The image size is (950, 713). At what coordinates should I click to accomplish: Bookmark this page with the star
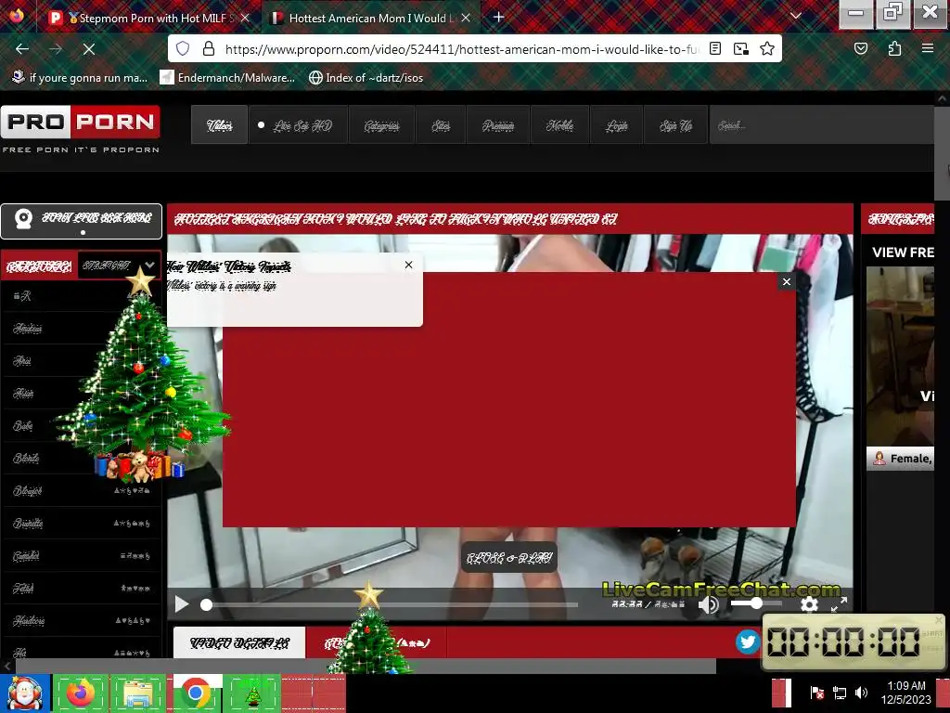tap(767, 48)
